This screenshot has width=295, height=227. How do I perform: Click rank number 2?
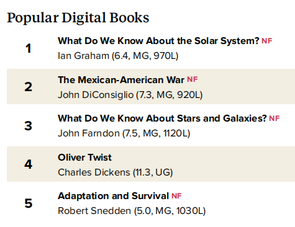(x=29, y=87)
